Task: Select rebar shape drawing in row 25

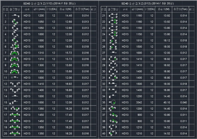Action: click(113, 40)
